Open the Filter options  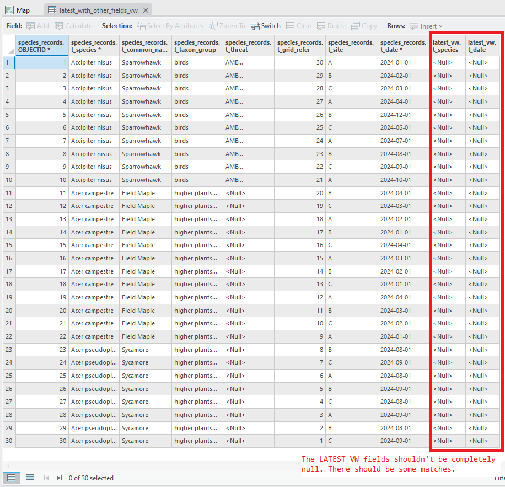coord(499,478)
